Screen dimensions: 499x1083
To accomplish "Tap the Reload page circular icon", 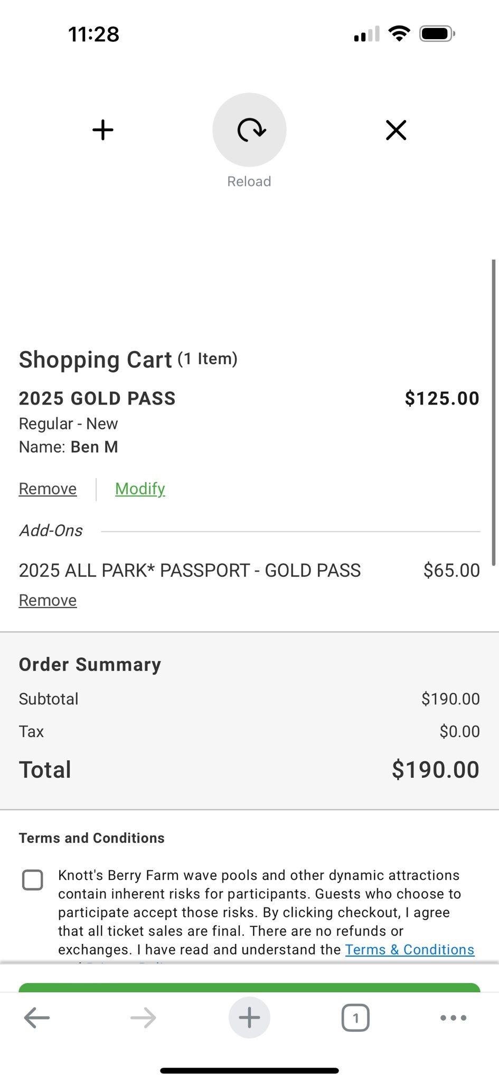I will pos(249,130).
